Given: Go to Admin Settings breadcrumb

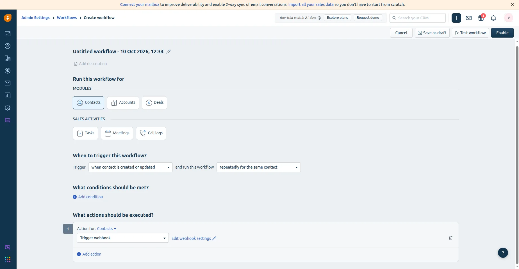Looking at the screenshot, I should [35, 18].
